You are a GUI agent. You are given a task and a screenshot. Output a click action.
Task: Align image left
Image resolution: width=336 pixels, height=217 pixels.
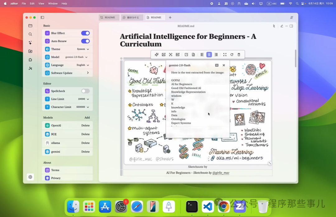pyautogui.click(x=202, y=55)
